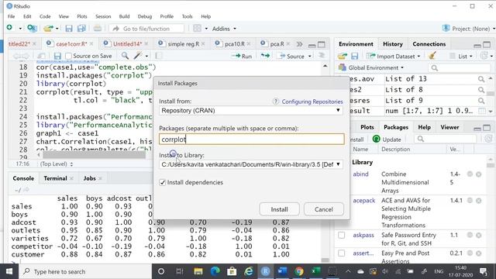Click the Re-run previous code icon
Viewport: 496px width, 279px height.
pyautogui.click(x=265, y=56)
